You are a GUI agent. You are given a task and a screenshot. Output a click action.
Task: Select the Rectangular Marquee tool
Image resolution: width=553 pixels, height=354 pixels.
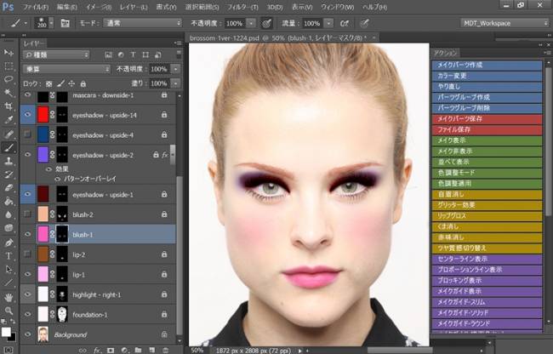(x=9, y=66)
